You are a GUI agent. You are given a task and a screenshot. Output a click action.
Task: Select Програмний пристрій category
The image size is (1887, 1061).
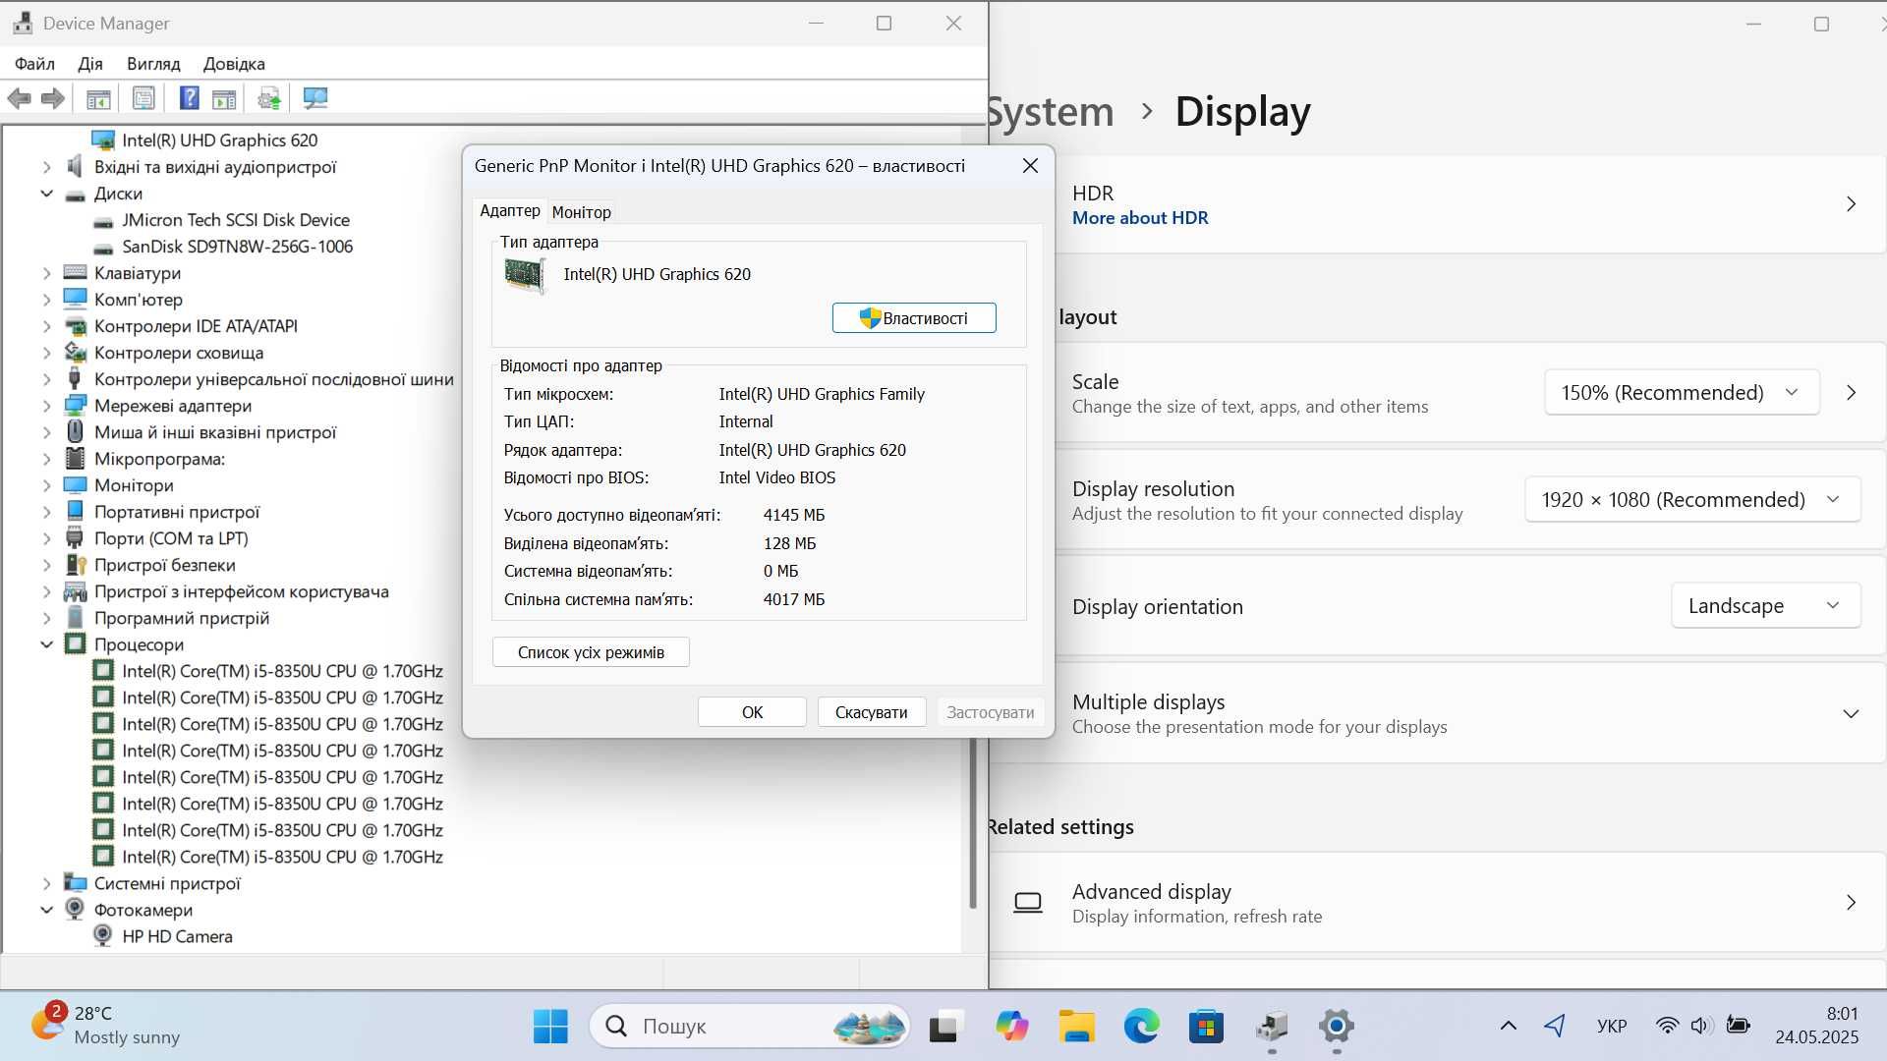pyautogui.click(x=182, y=618)
